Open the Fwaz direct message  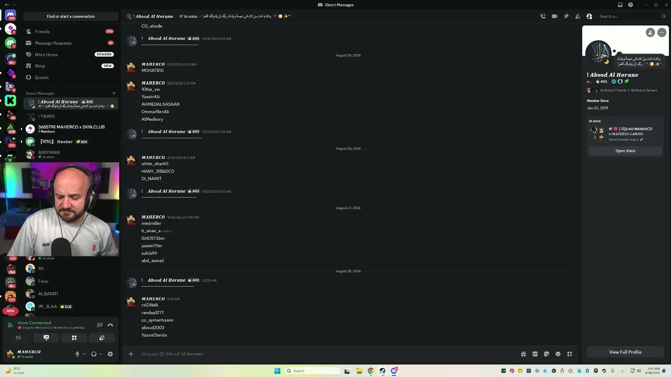pos(71,281)
